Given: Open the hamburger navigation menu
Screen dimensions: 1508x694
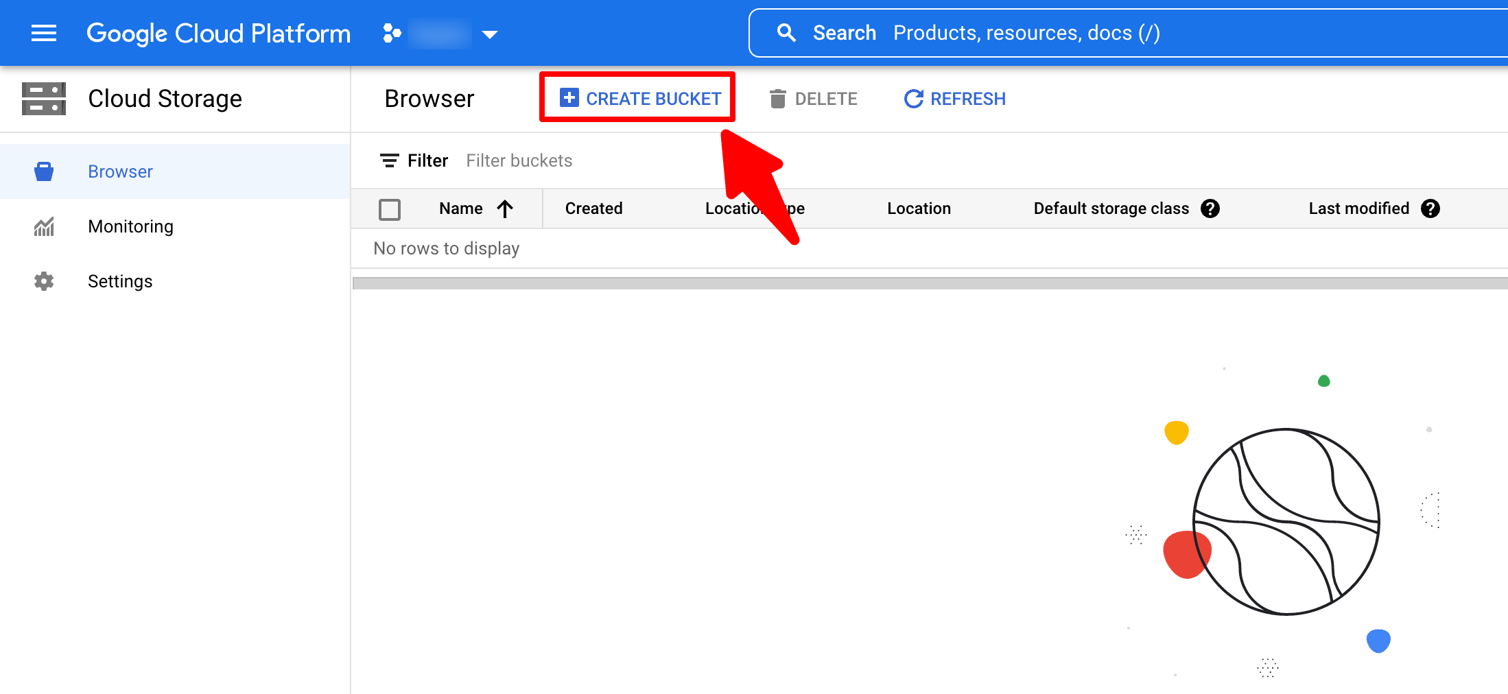Looking at the screenshot, I should click(x=44, y=33).
